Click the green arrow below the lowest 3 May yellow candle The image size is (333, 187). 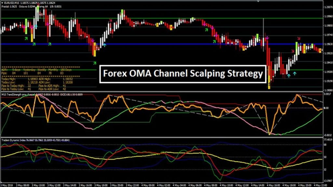[x=95, y=63]
